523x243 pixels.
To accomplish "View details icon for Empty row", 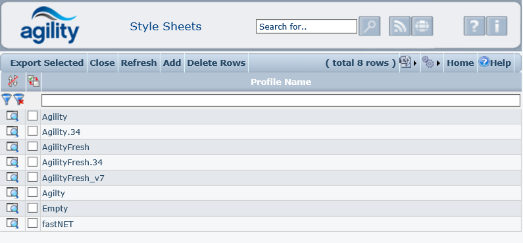I will [12, 208].
